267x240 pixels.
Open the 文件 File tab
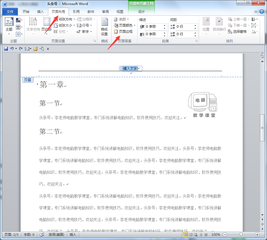pos(10,11)
